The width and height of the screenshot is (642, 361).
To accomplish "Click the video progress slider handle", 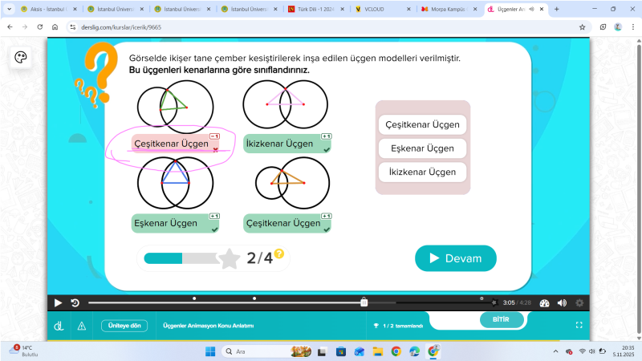I will (364, 302).
